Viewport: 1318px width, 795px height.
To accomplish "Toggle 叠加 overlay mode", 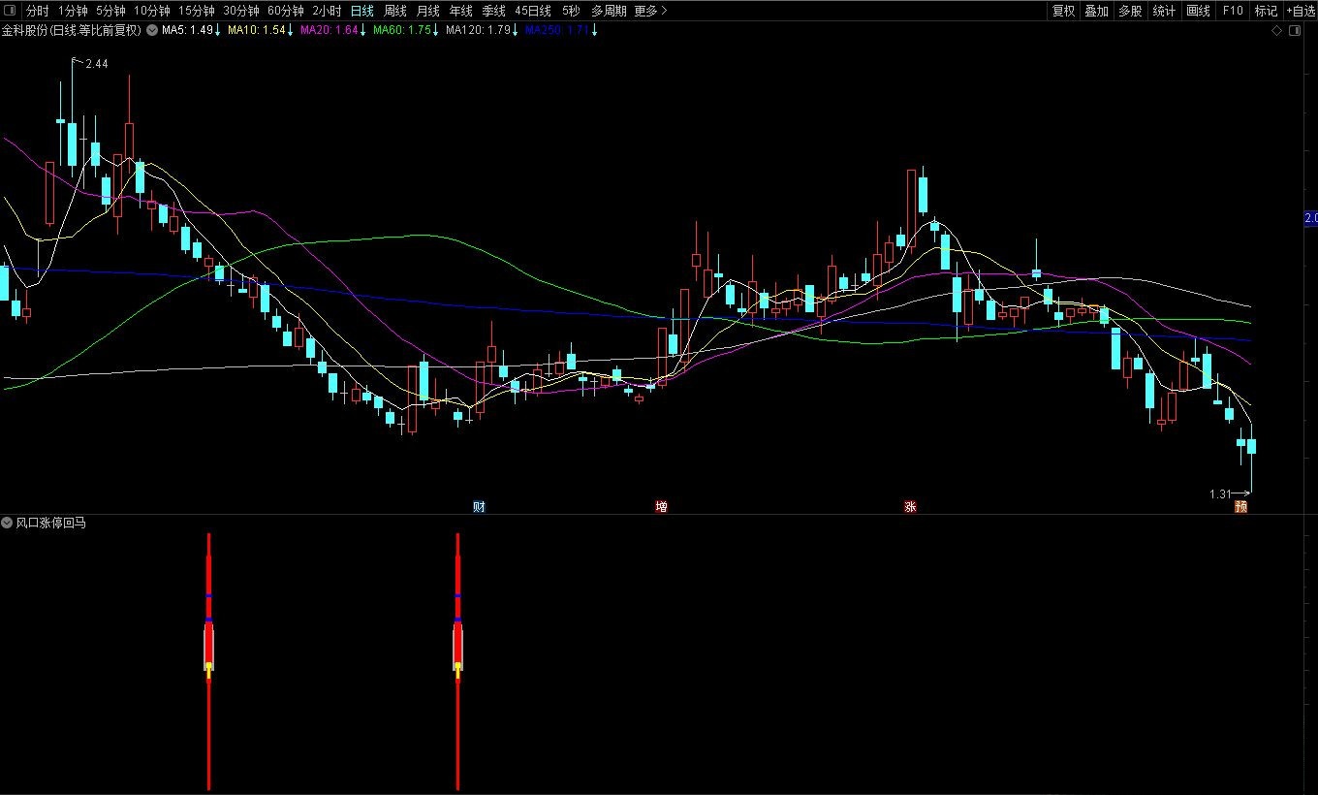I will click(1096, 11).
